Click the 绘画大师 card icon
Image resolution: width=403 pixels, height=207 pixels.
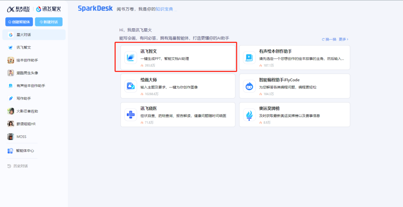tap(131, 86)
